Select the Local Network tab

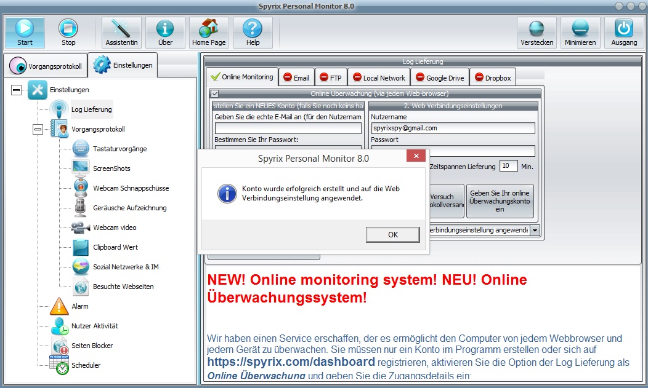tap(379, 77)
